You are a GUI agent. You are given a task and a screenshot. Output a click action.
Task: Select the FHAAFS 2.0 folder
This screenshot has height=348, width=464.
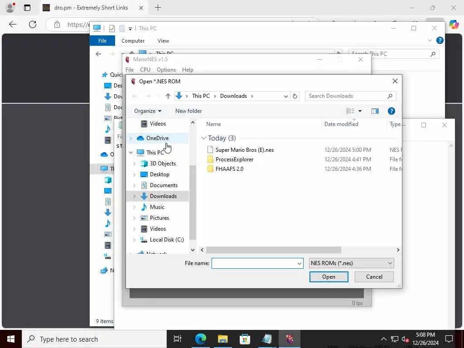pyautogui.click(x=229, y=169)
